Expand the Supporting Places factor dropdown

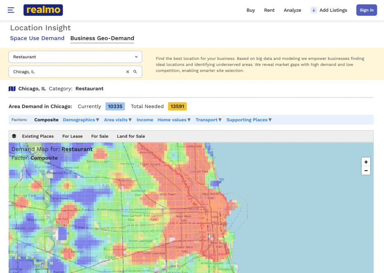click(x=249, y=120)
